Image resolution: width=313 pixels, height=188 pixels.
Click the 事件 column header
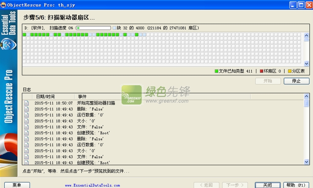click(163, 97)
